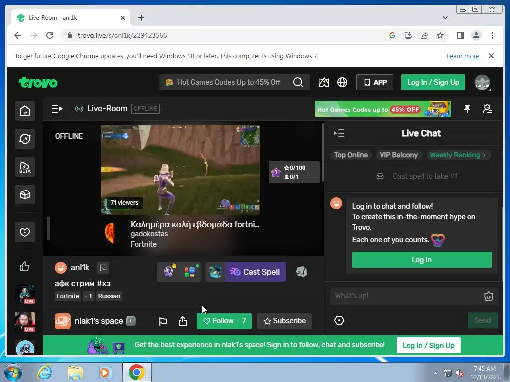Follow the channel with Follow button
This screenshot has width=510, height=382.
pos(224,321)
